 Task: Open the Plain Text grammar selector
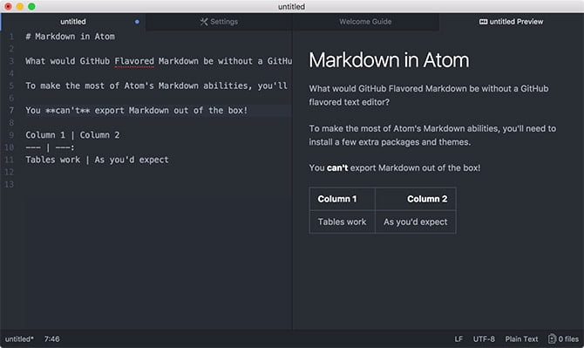tap(521, 339)
